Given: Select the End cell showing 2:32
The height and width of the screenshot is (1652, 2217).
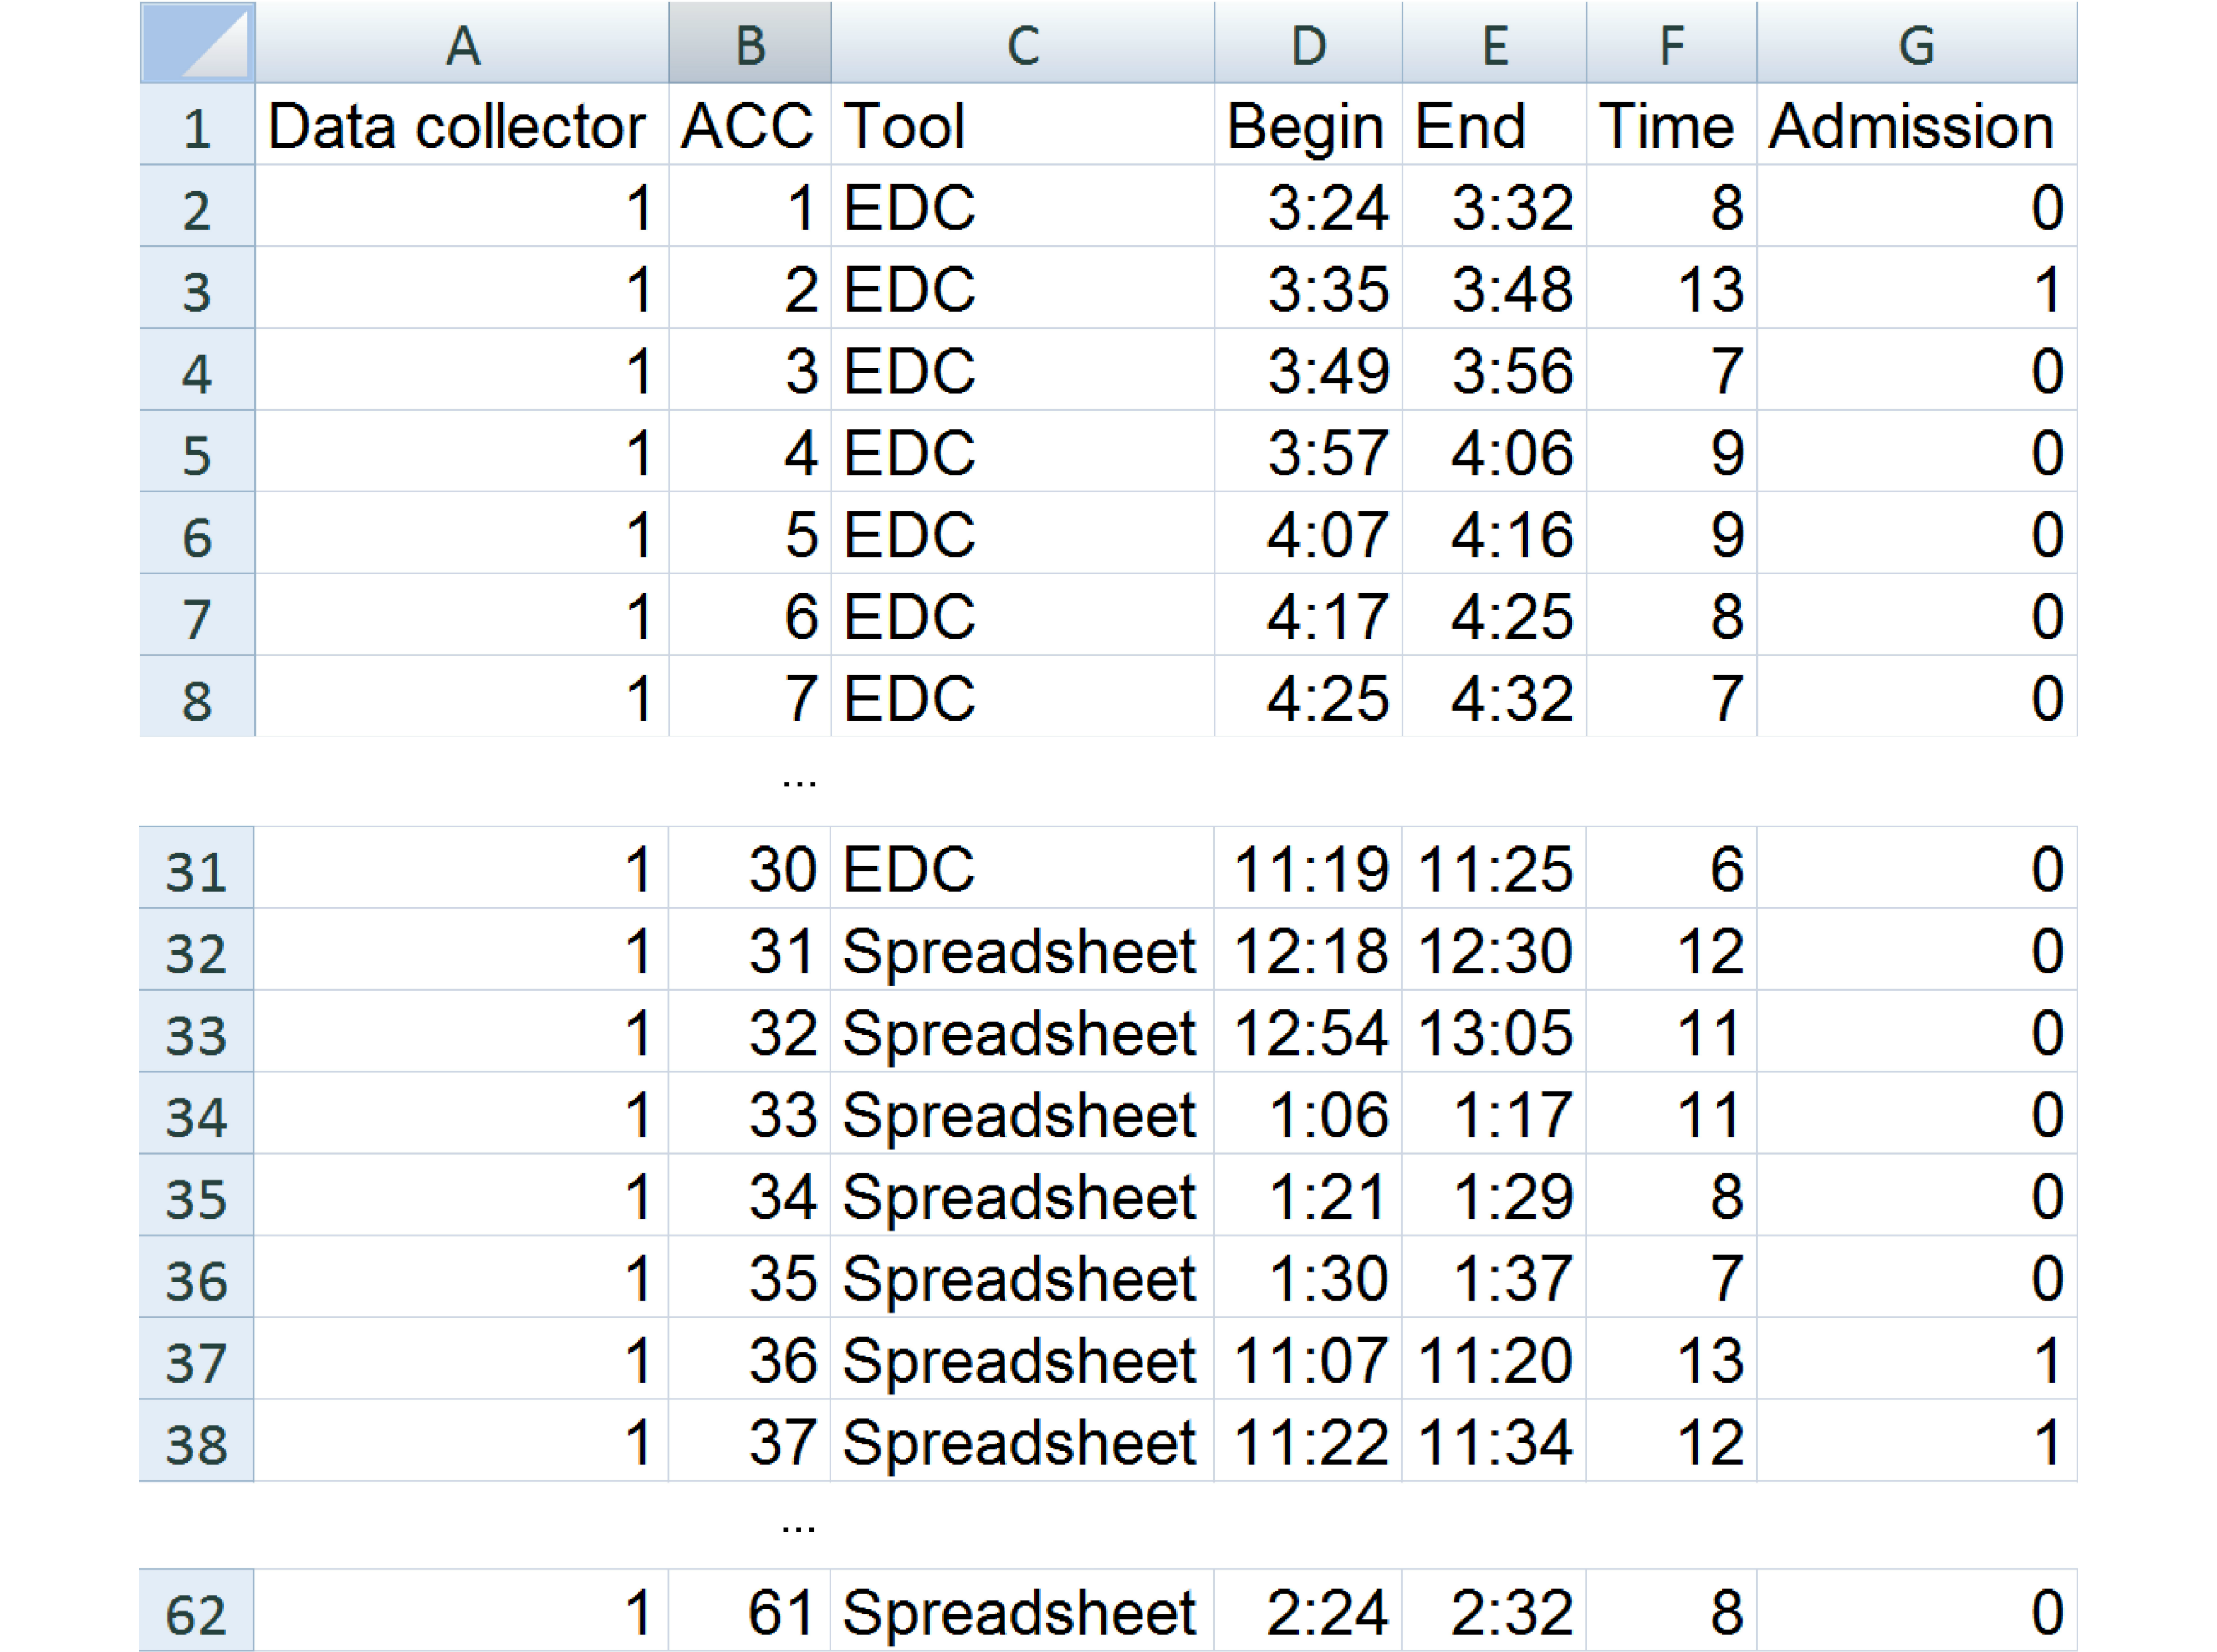Looking at the screenshot, I should (1494, 1612).
